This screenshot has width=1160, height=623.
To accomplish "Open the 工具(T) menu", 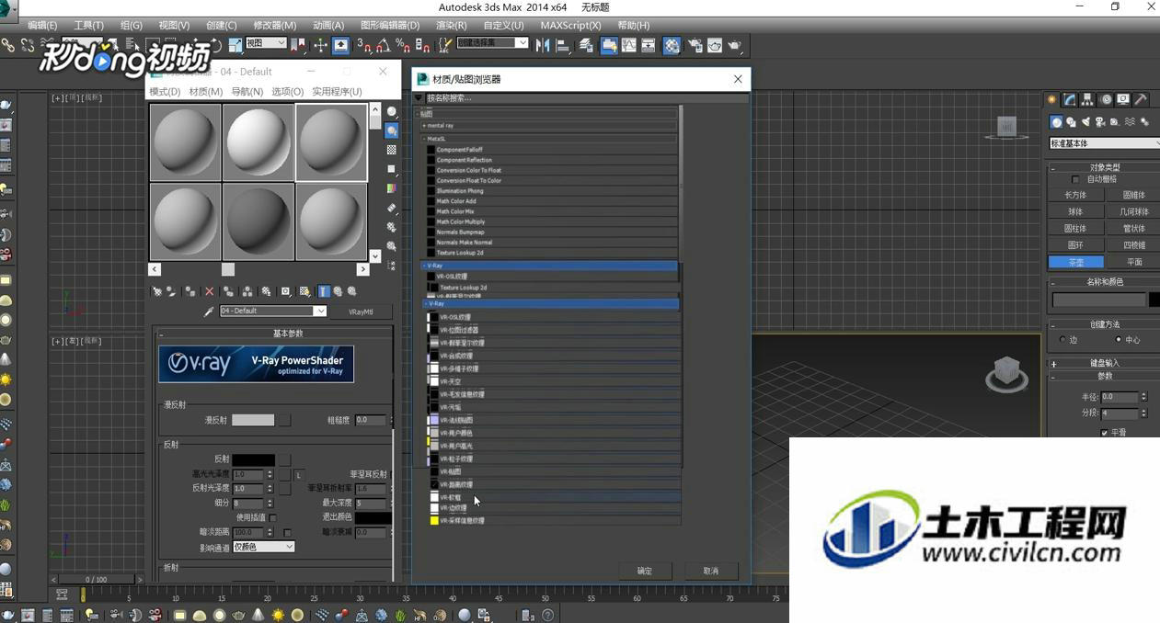I will pyautogui.click(x=88, y=26).
